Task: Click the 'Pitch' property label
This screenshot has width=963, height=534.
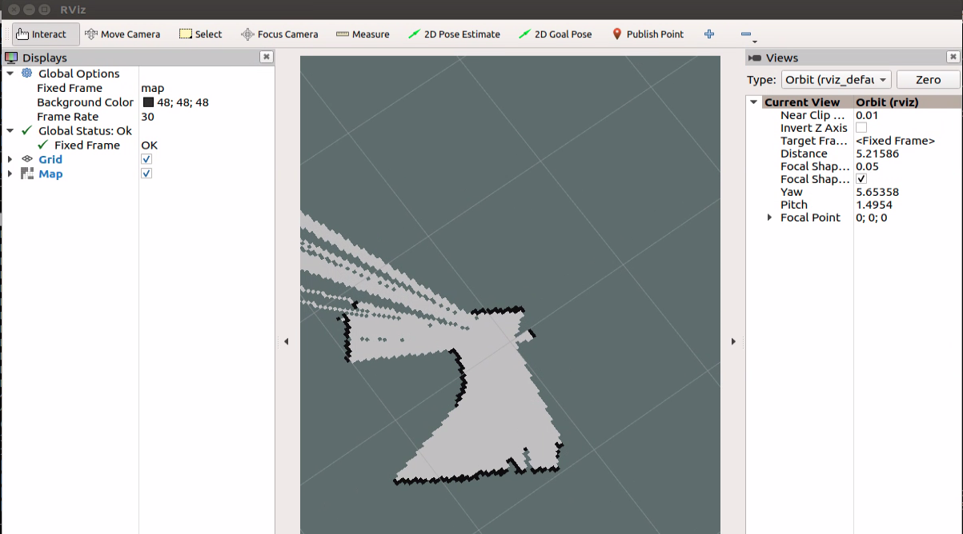Action: coord(794,205)
